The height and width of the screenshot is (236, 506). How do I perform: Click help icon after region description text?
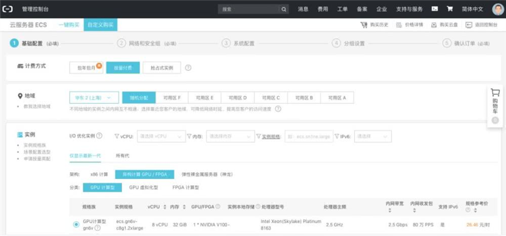278,109
